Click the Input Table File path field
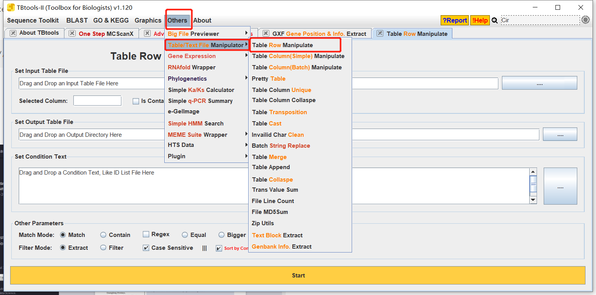Viewport: 596px width, 295px height. tap(258, 83)
